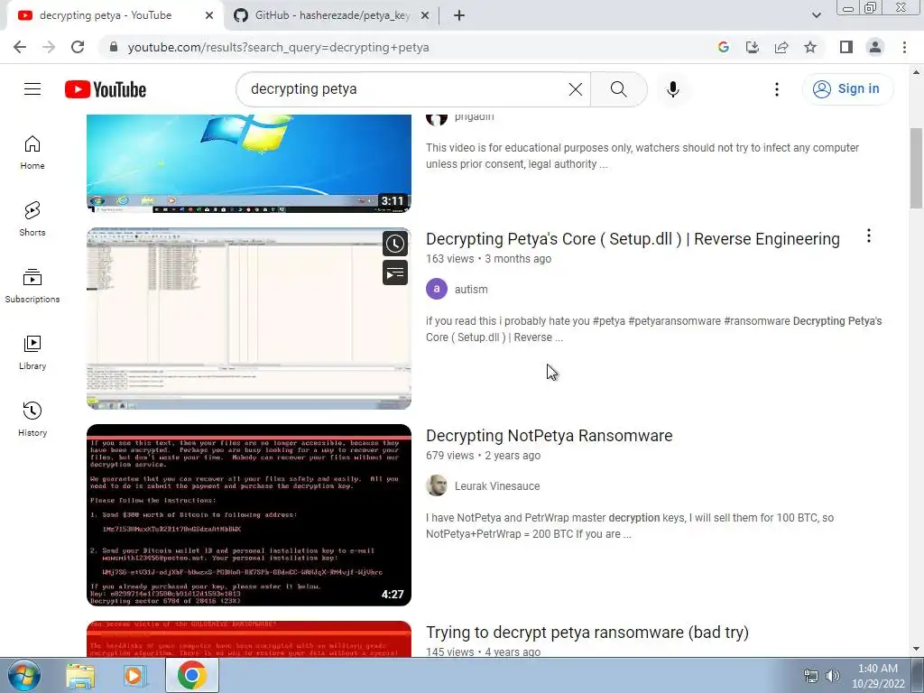This screenshot has width=924, height=693.
Task: Open autism channel name link
Action: tap(471, 290)
